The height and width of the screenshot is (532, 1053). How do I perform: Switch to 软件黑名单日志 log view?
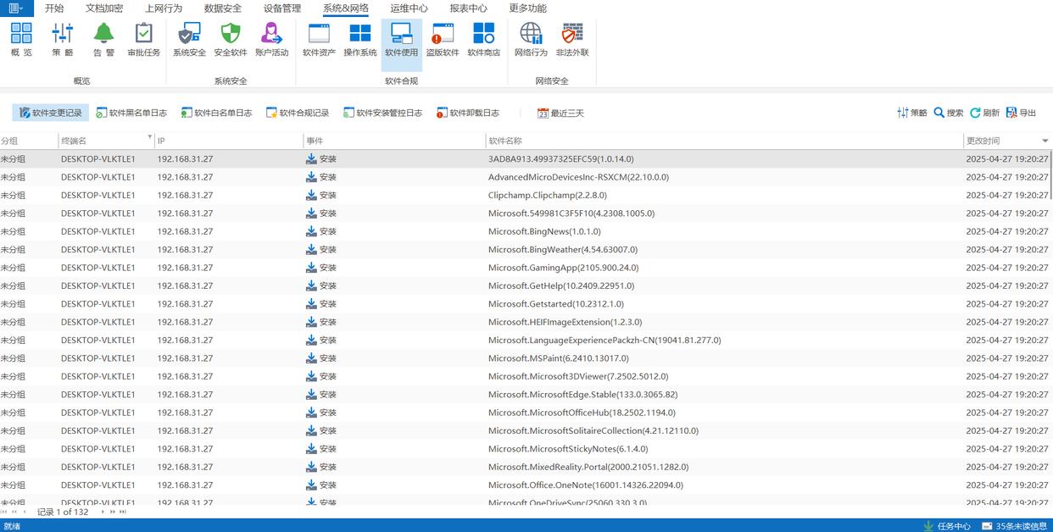point(131,113)
